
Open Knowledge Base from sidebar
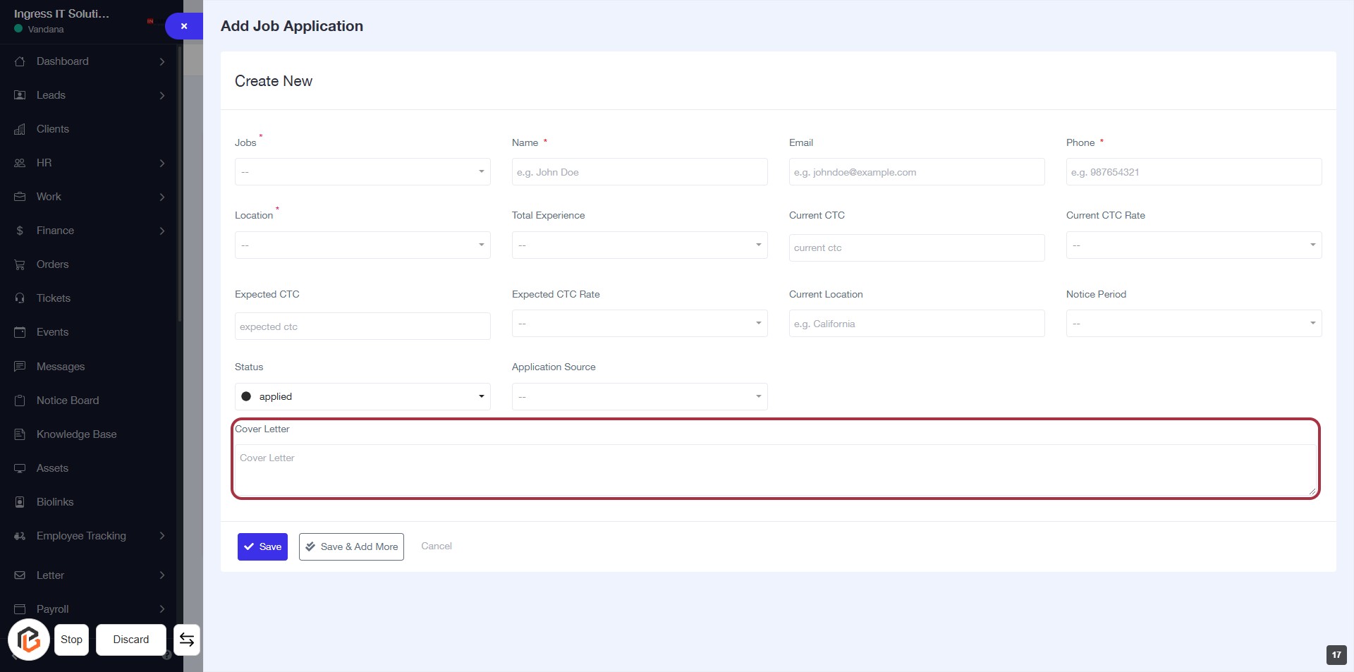click(76, 434)
